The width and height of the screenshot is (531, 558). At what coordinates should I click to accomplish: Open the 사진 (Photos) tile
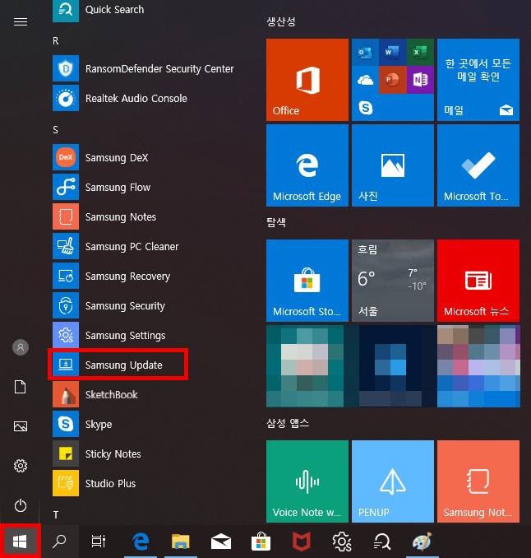pos(393,165)
